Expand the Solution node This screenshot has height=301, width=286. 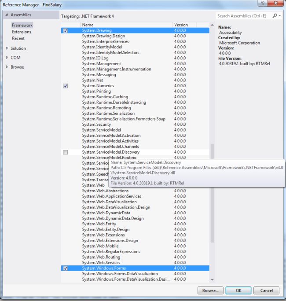[x=7, y=48]
